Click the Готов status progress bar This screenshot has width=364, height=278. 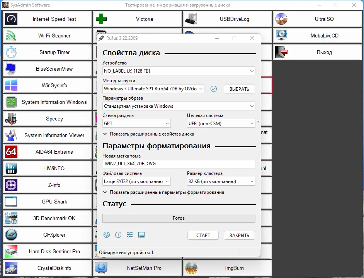(x=179, y=218)
